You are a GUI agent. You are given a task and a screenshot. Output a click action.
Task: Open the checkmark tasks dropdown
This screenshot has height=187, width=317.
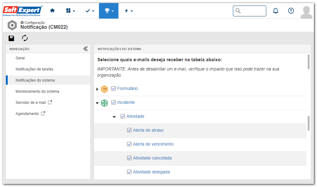point(90,11)
